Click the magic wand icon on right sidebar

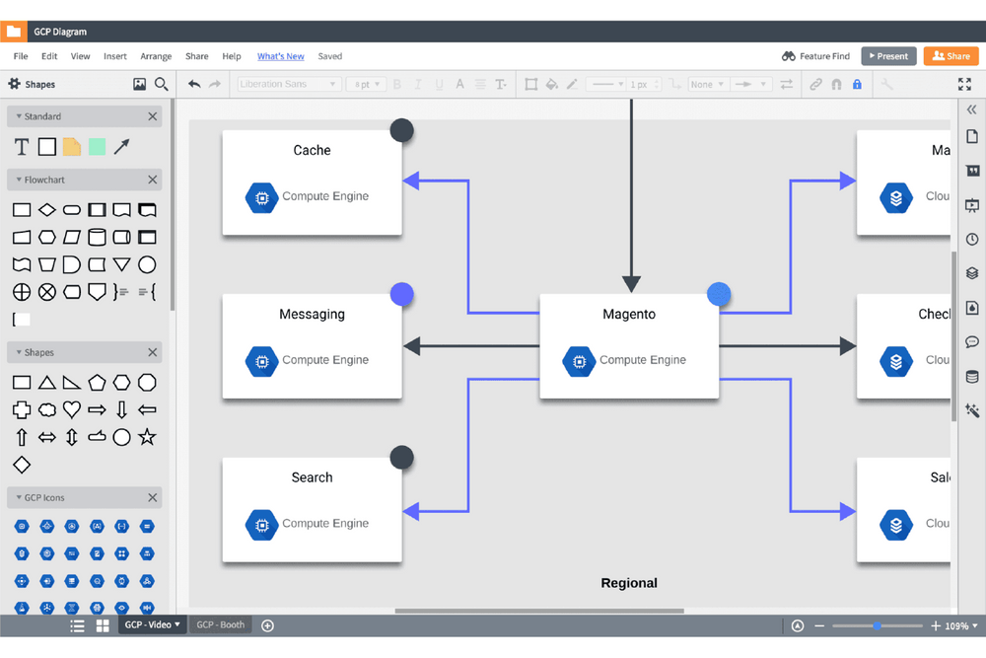(x=971, y=410)
